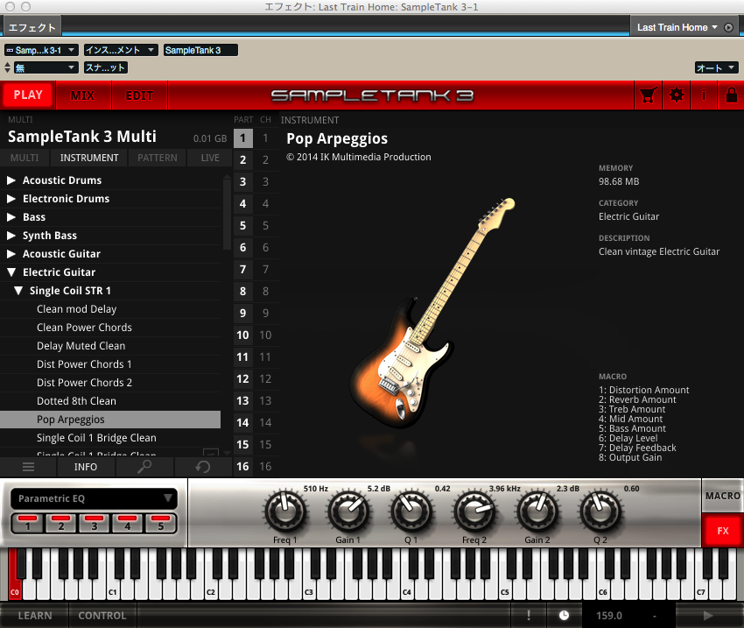
Task: Click the circular reload arrow icon
Action: (203, 467)
